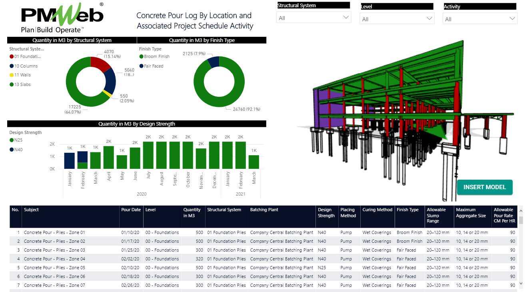Toggle the 10 Columns legend item
The height and width of the screenshot is (292, 525).
(26, 66)
